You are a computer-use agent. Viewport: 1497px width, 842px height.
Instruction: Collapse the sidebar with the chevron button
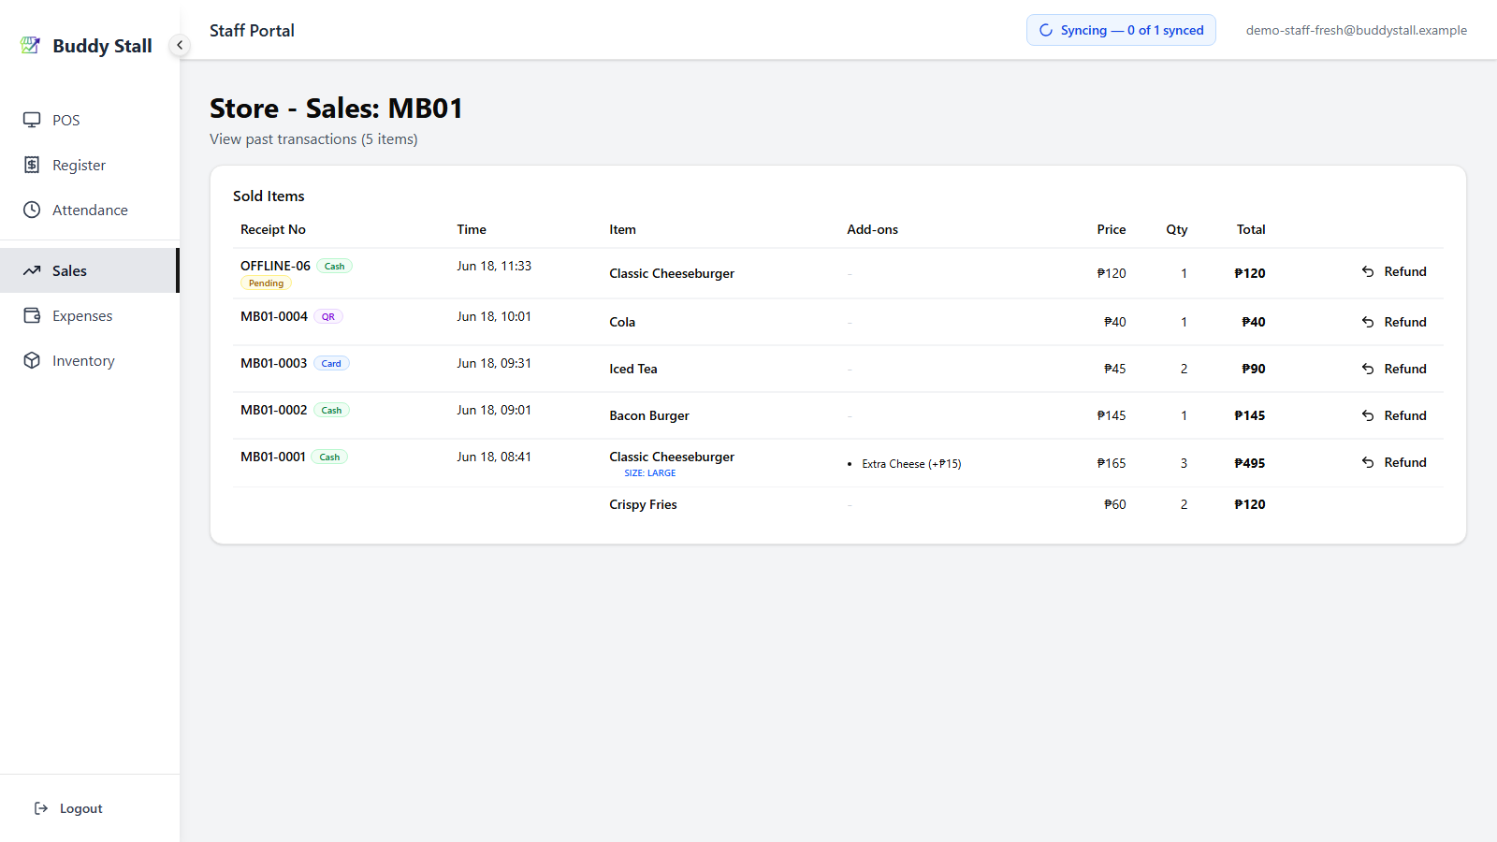click(180, 45)
